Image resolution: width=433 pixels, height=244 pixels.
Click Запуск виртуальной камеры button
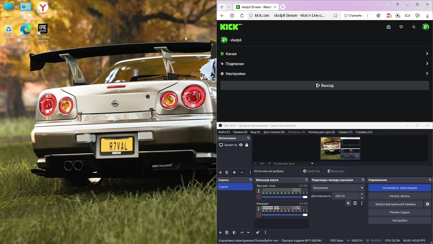pos(395,204)
